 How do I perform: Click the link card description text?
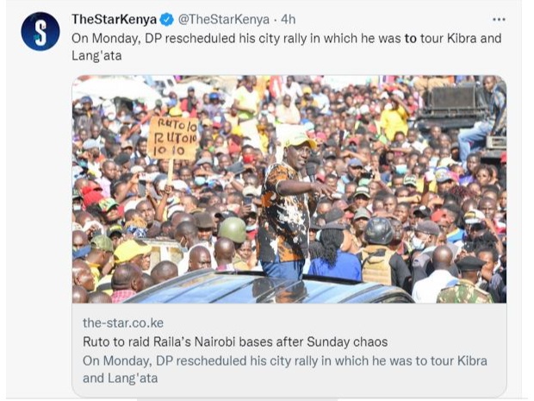pyautogui.click(x=285, y=369)
